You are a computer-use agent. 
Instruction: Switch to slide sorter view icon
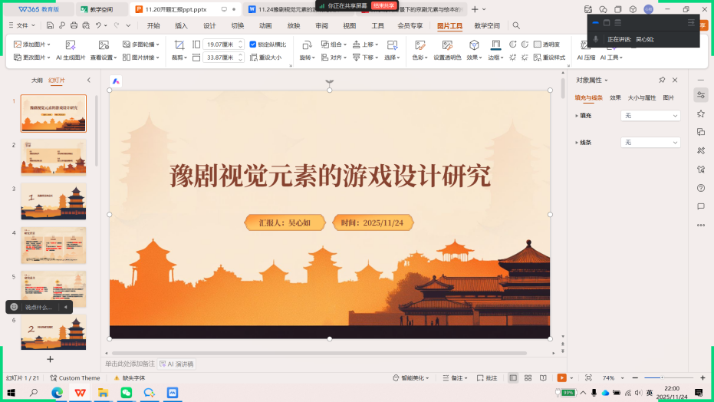[528, 378]
